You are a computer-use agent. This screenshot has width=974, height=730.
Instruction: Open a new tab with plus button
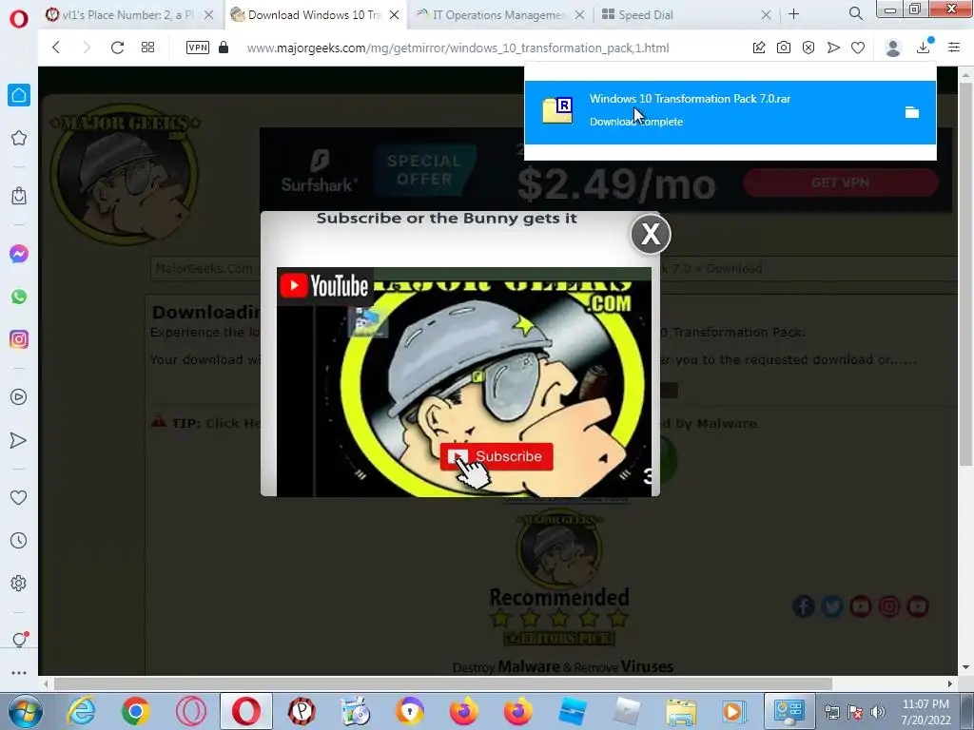793,13
